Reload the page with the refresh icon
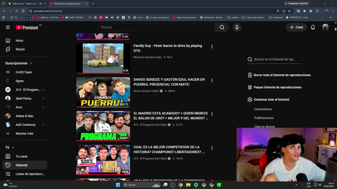Viewport: 337px width, 189px height. [x=17, y=11]
